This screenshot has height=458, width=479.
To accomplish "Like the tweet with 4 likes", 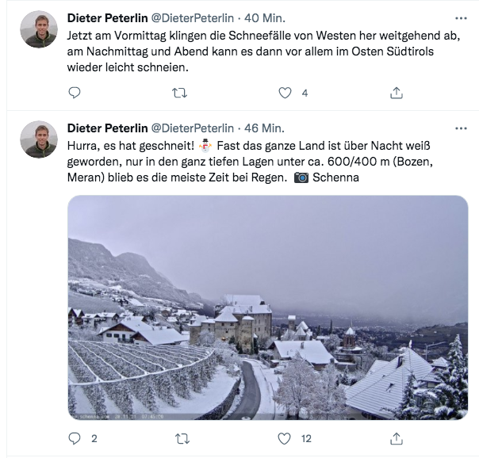I will click(x=285, y=93).
